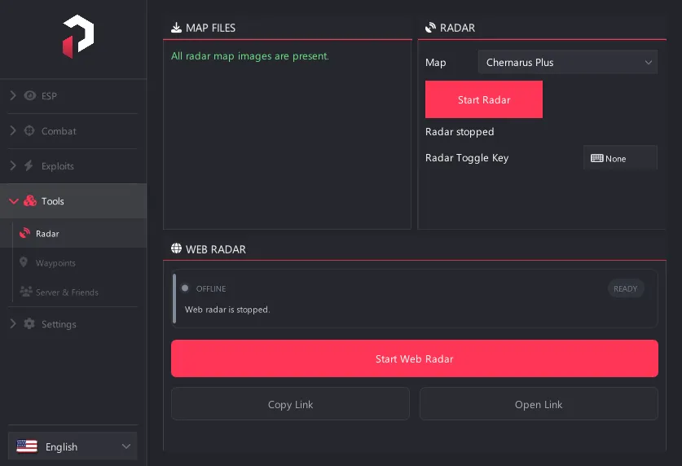682x466 pixels.
Task: Collapse the Tools section chevron
Action: point(14,201)
